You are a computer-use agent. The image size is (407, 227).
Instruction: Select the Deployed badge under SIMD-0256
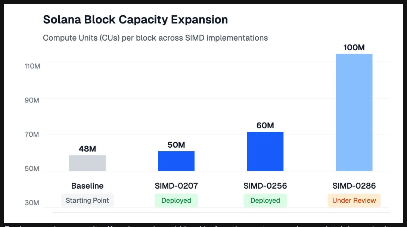coord(265,201)
